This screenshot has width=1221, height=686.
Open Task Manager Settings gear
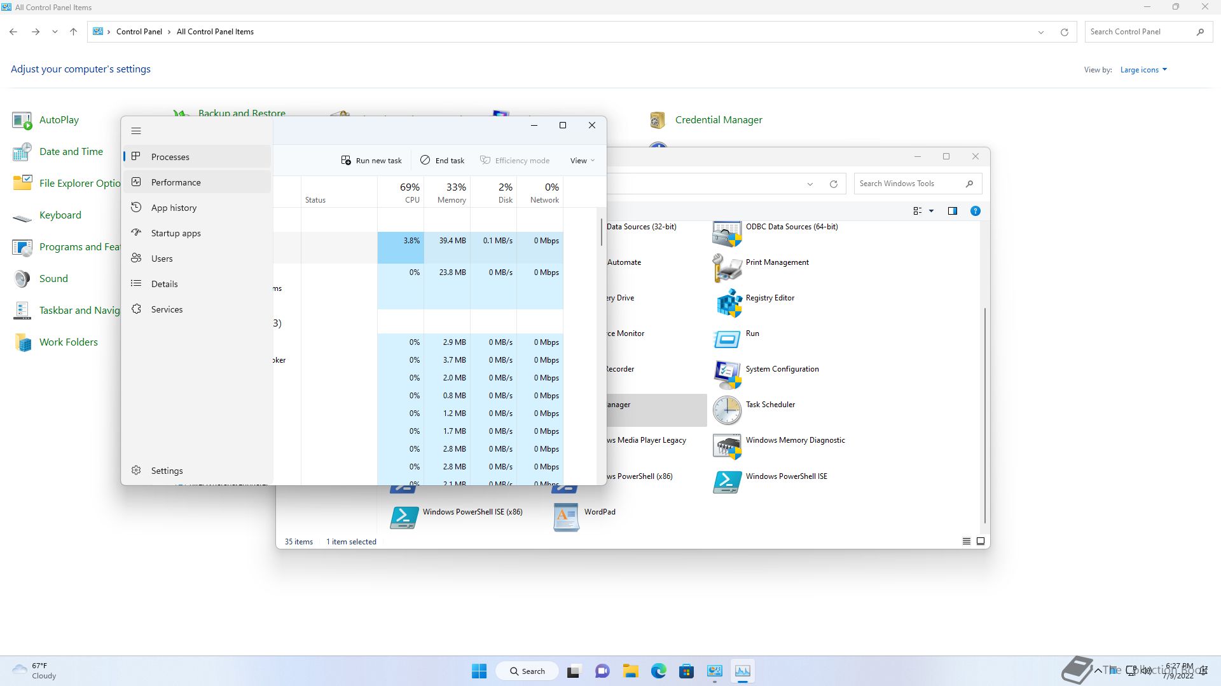point(136,470)
